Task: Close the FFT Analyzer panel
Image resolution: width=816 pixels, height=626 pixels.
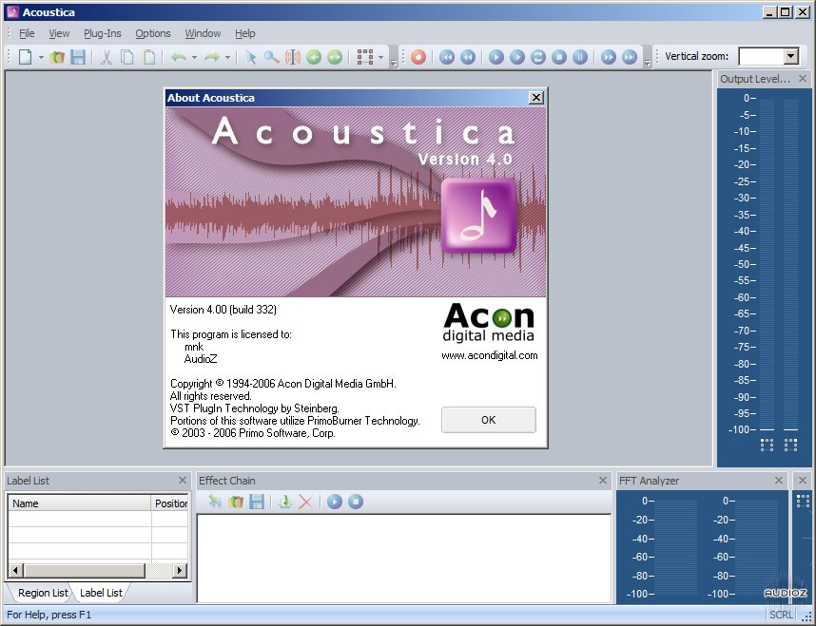Action: (779, 480)
